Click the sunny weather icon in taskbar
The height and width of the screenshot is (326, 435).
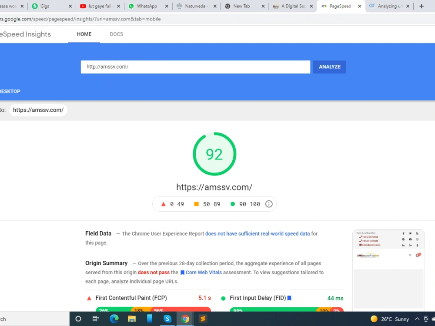374,319
